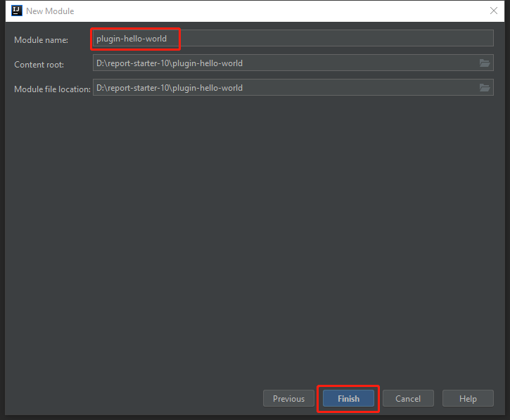Click the 'Module file location:' label
Viewport: 510px width, 420px height.
point(52,89)
